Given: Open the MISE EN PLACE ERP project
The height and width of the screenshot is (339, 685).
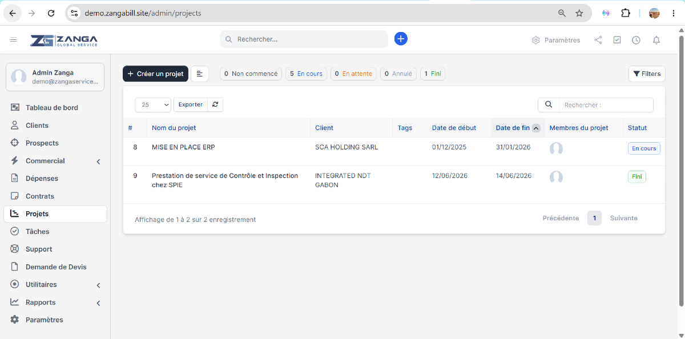Looking at the screenshot, I should pos(183,147).
